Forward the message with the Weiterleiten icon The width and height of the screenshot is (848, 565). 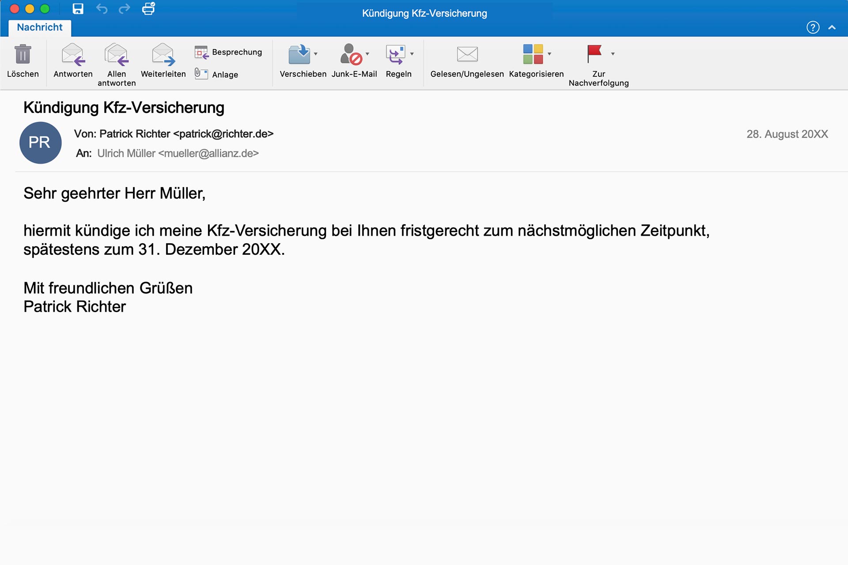[163, 54]
